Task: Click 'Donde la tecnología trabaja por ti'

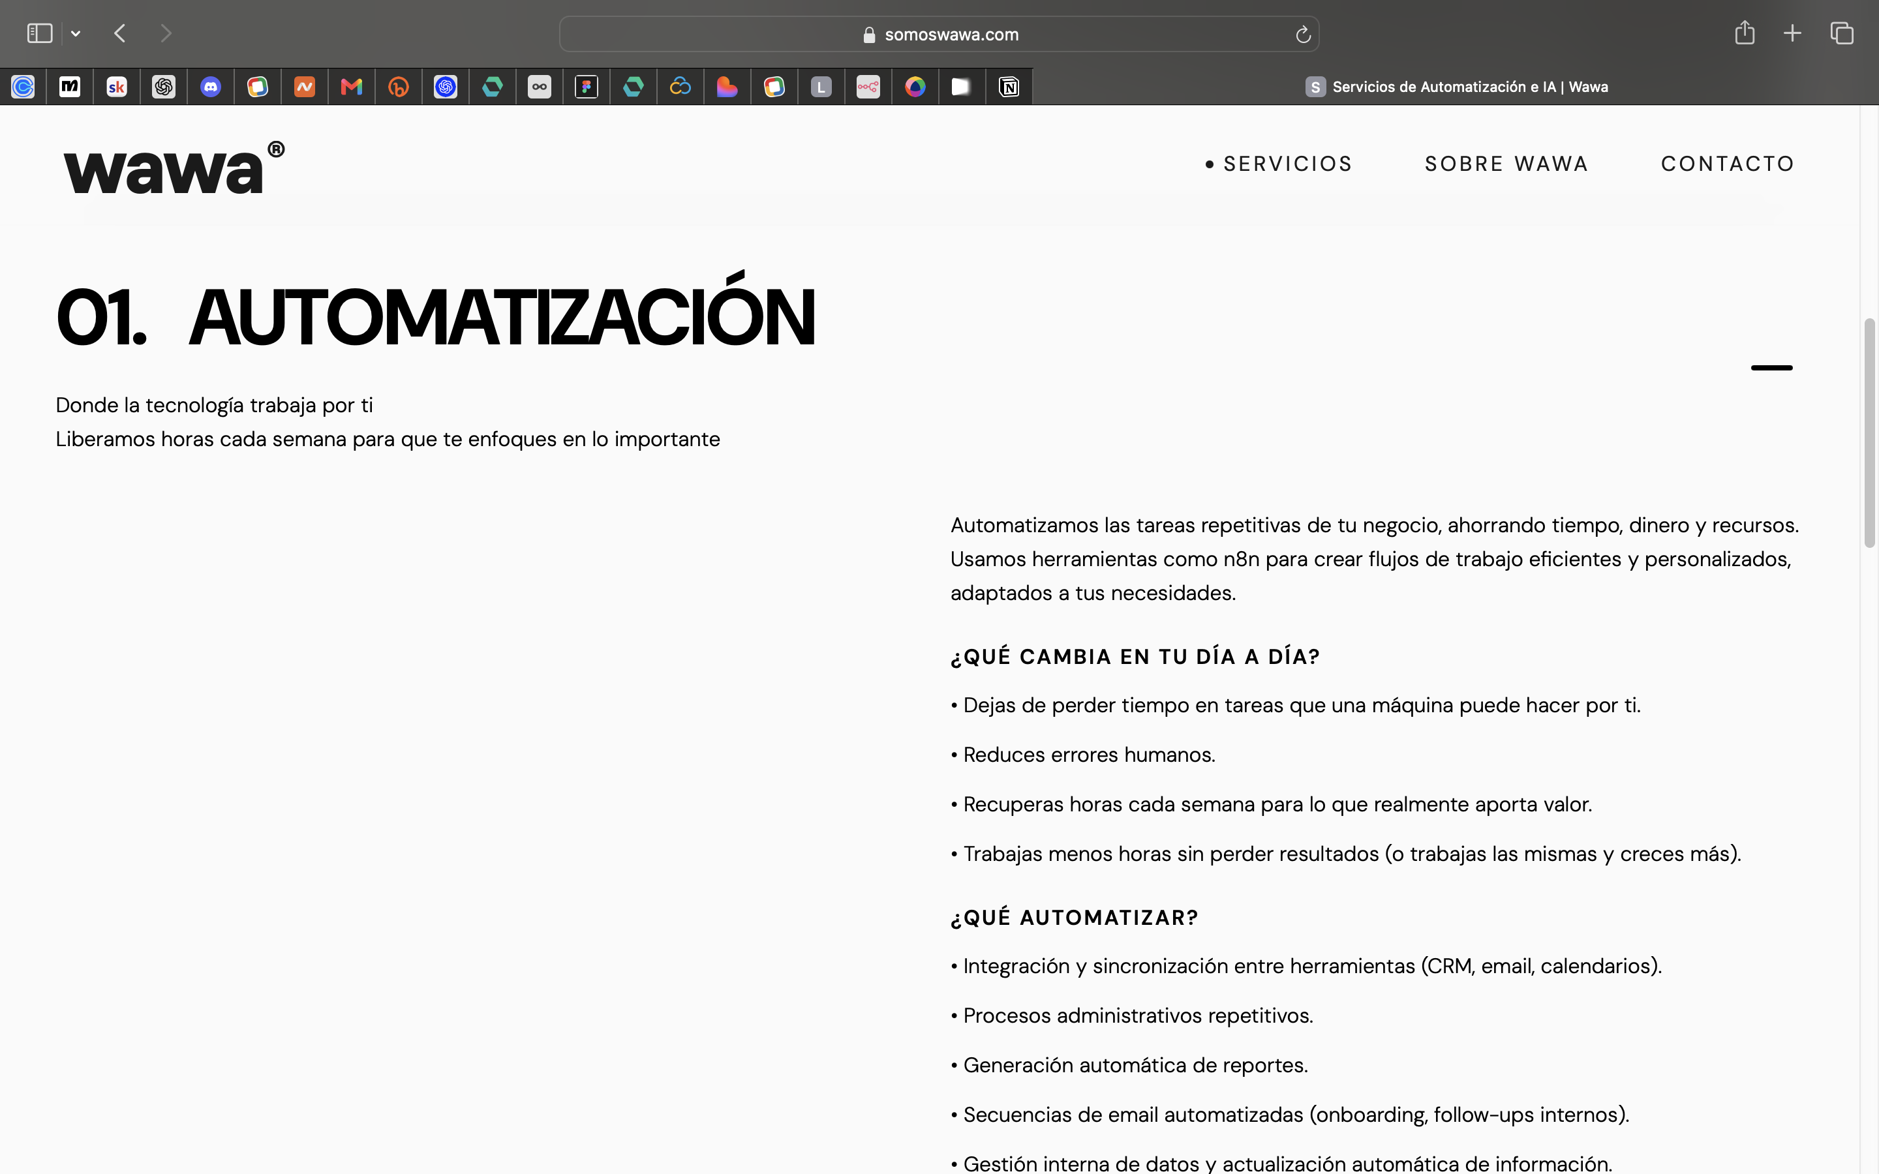Action: 214,405
